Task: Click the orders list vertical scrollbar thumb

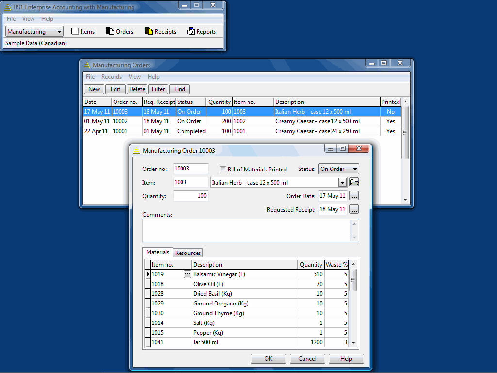Action: (x=405, y=133)
